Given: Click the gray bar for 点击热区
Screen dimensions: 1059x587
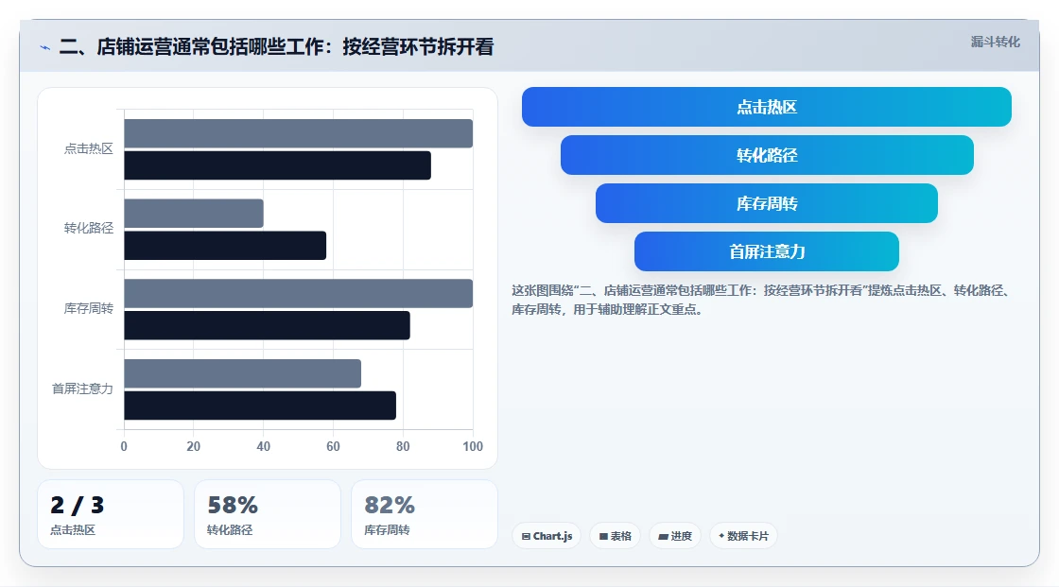Looking at the screenshot, I should pyautogui.click(x=299, y=133).
